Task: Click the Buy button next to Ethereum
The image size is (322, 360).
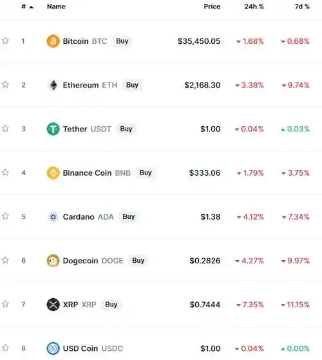Action: [x=132, y=85]
